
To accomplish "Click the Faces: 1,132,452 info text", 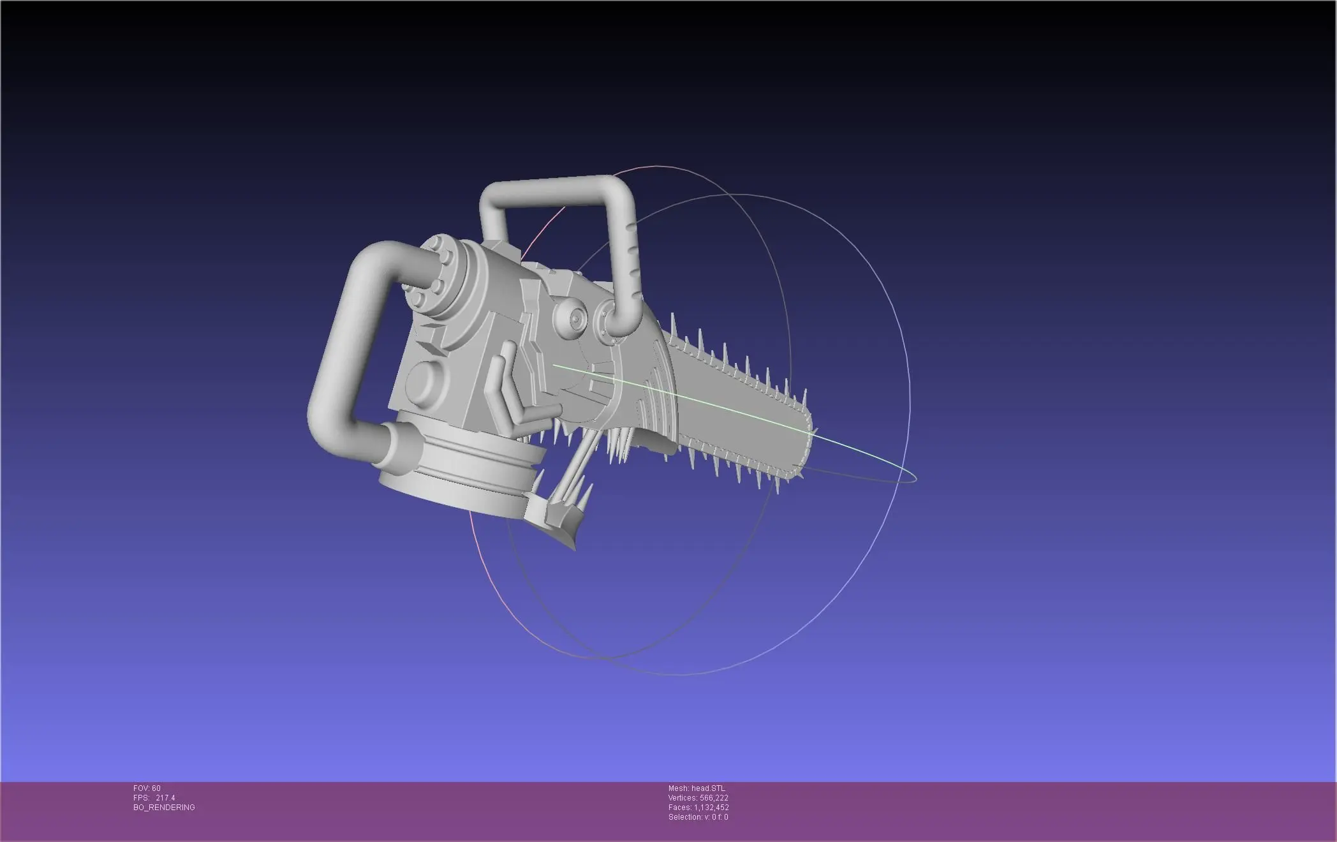I will 698,808.
